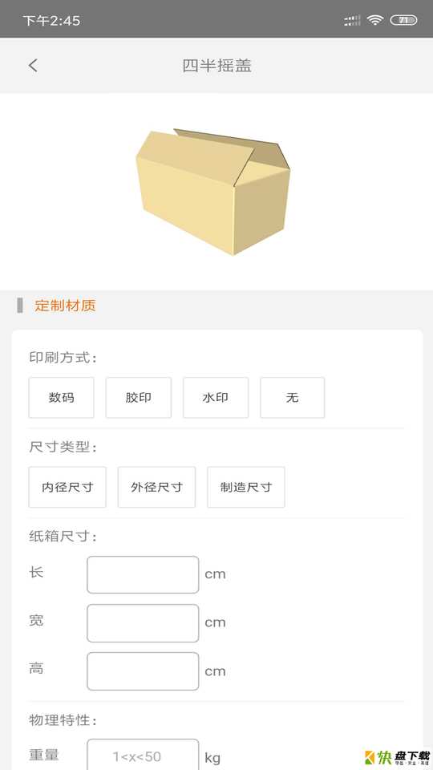Tap the battery indicator icon
The image size is (433, 770).
(403, 20)
